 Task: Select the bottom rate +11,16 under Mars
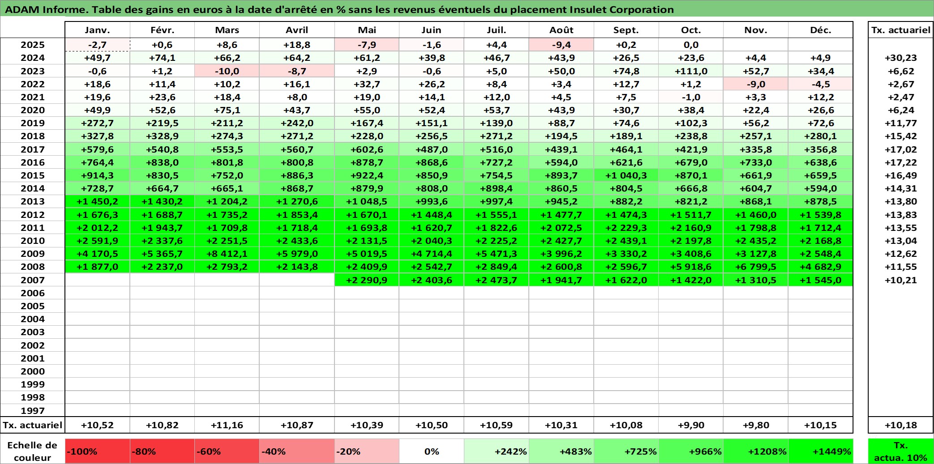(227, 425)
